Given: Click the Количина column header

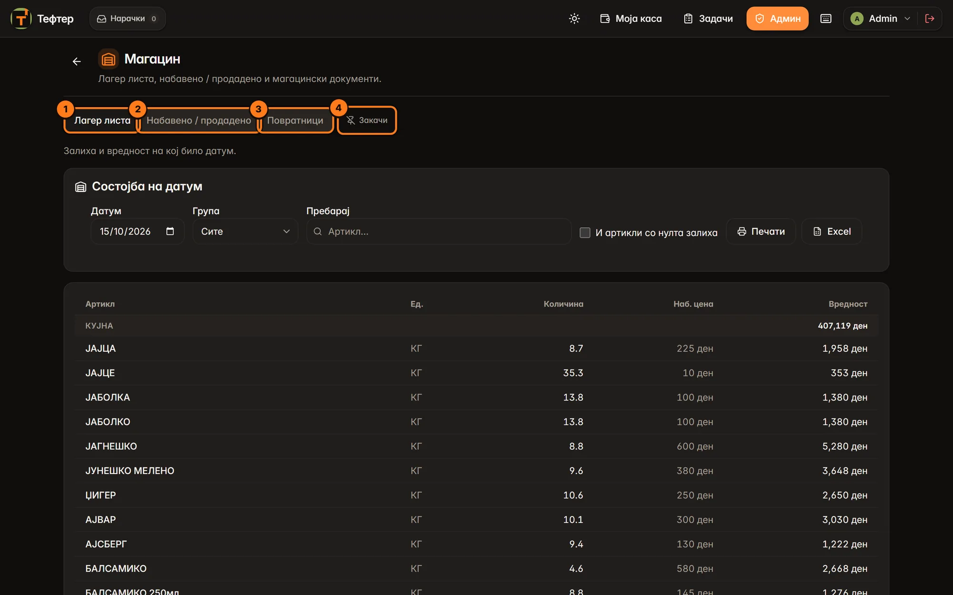Looking at the screenshot, I should (x=563, y=304).
